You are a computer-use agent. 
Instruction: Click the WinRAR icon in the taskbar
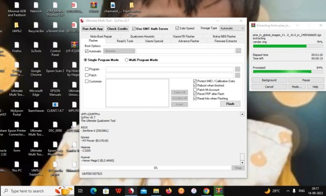coord(219,191)
